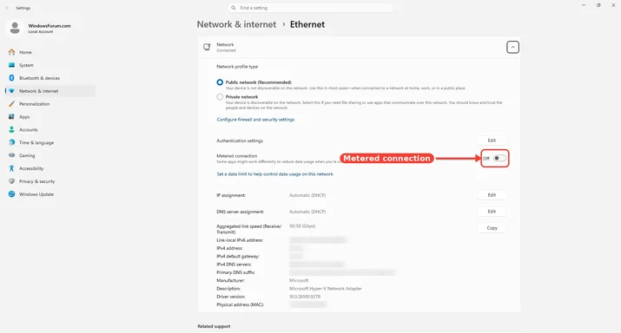Click Automatic (DHCP) beside DNS server assignment
The image size is (621, 333).
coord(307,212)
